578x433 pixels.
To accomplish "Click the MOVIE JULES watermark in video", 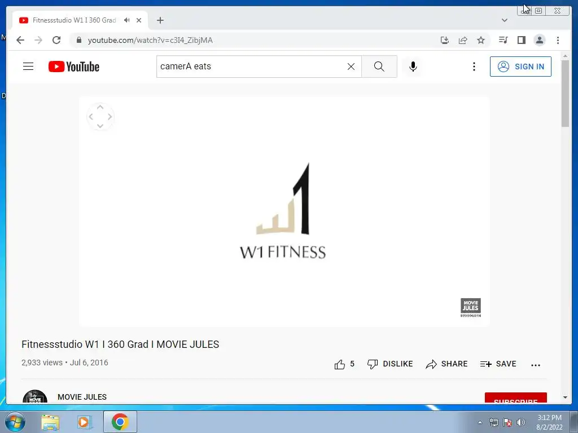I will pos(471,307).
